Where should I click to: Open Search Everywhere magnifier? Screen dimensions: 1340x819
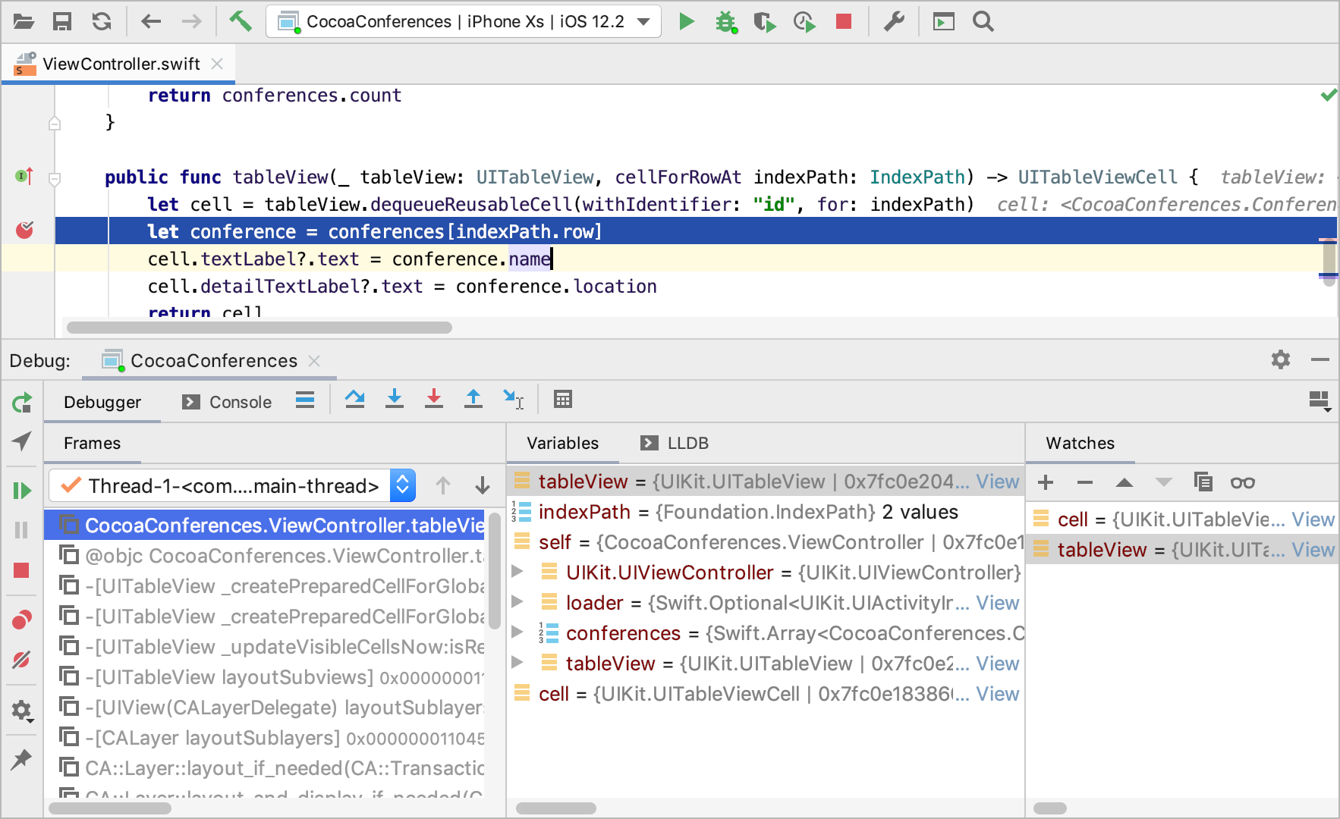[983, 21]
